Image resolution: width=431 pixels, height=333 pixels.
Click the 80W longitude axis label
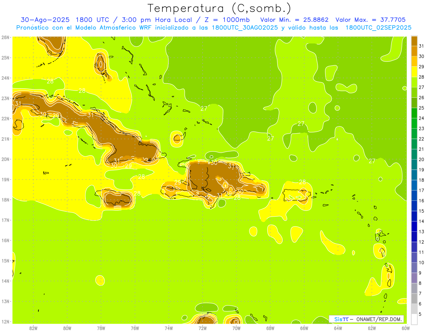click(x=67, y=328)
